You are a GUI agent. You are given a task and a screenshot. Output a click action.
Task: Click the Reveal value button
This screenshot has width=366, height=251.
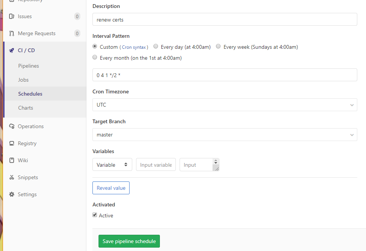point(111,188)
